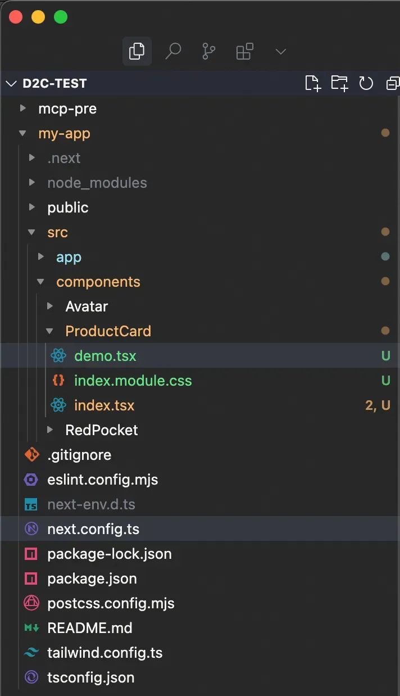Open index.module.css file
Image resolution: width=400 pixels, height=696 pixels.
[x=133, y=381]
